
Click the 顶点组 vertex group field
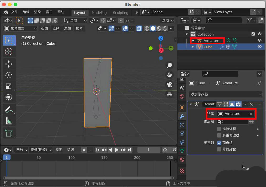click(233, 122)
